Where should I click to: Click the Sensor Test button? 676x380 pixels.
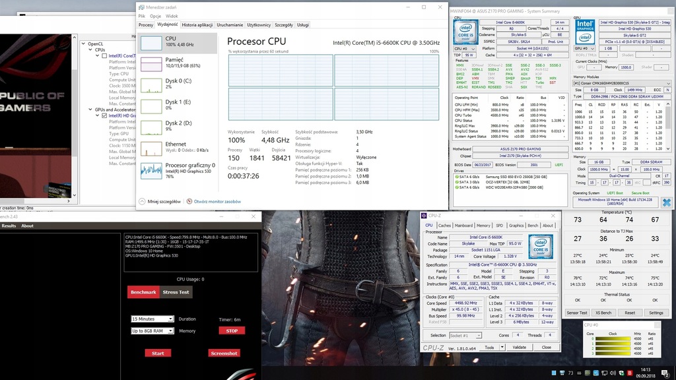click(577, 313)
